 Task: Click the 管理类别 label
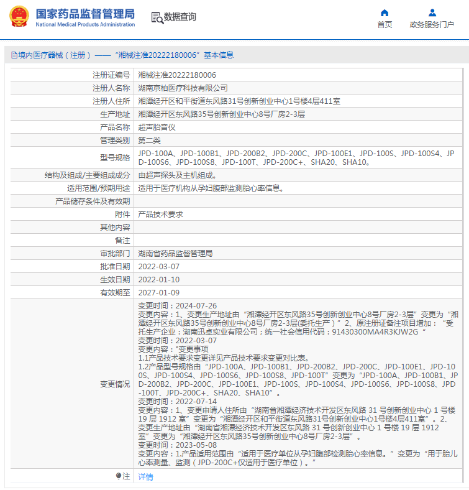pos(115,141)
